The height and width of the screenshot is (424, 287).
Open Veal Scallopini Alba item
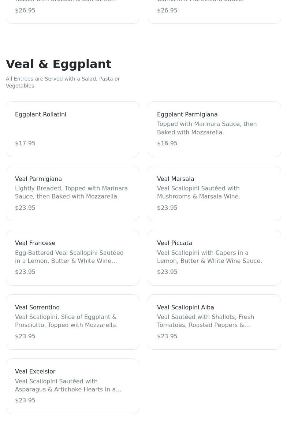[x=185, y=308]
